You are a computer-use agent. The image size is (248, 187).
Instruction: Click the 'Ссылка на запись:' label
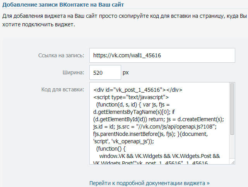(x=61, y=55)
